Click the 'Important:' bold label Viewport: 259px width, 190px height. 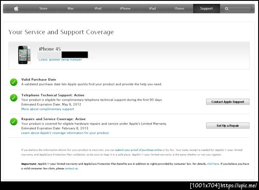pos(29,164)
